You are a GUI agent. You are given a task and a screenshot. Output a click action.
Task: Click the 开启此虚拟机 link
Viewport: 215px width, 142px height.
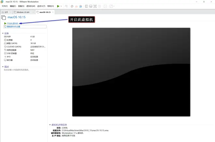tap(12, 23)
